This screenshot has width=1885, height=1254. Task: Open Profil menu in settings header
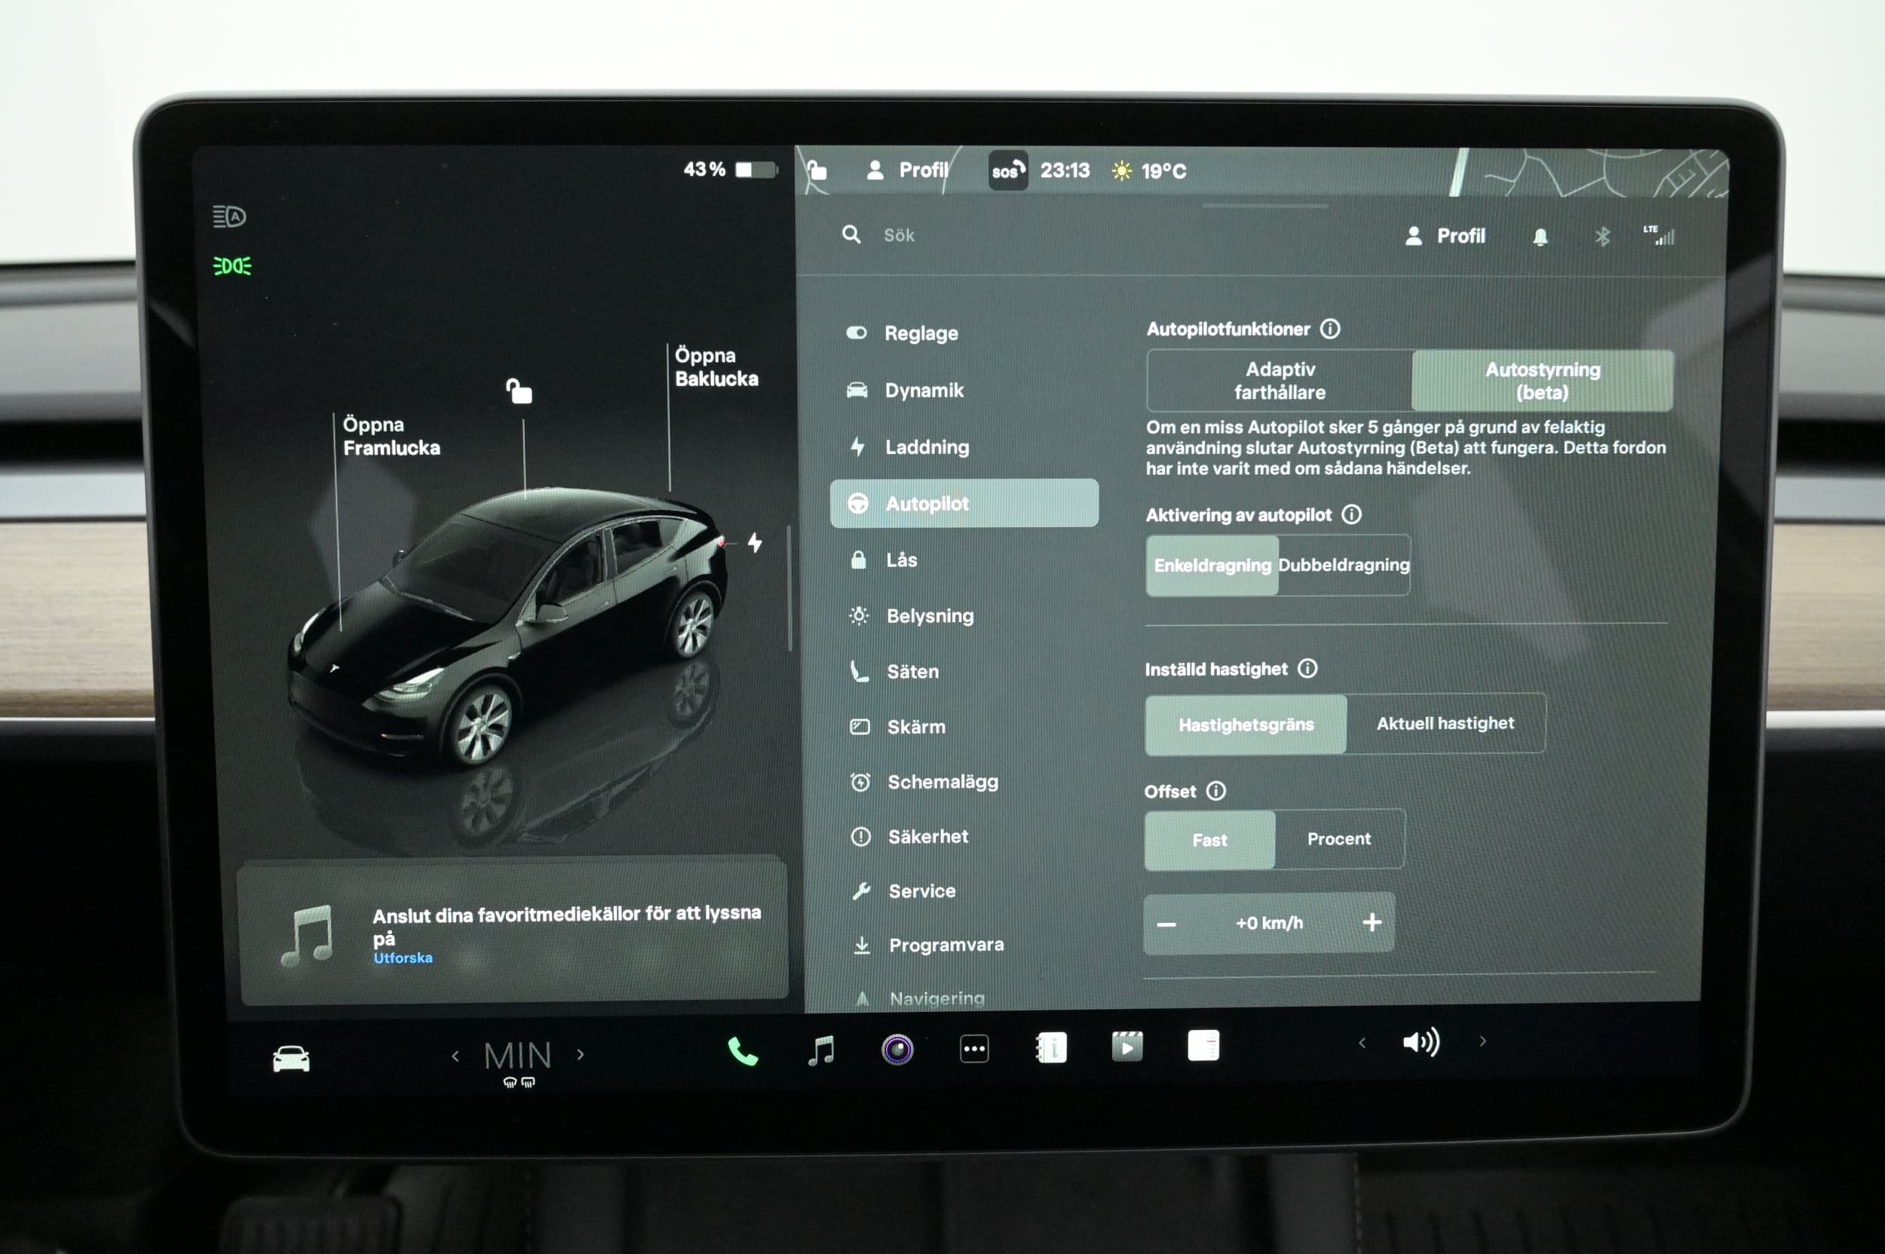[1445, 236]
